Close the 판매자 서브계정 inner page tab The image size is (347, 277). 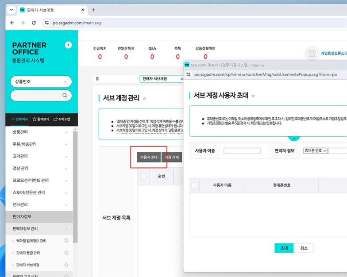tap(181, 79)
